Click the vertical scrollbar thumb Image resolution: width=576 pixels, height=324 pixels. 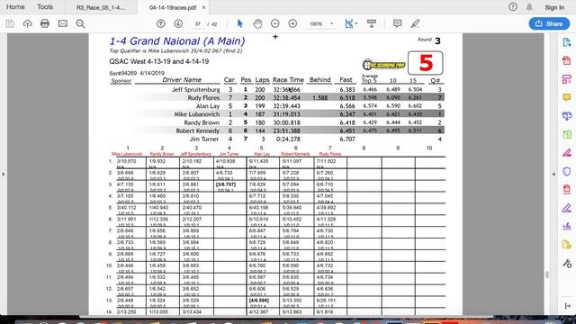[546, 274]
